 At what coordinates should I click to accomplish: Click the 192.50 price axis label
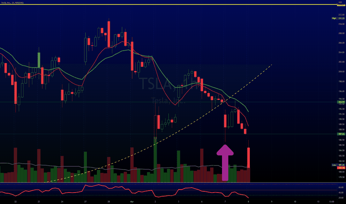pos(342,109)
